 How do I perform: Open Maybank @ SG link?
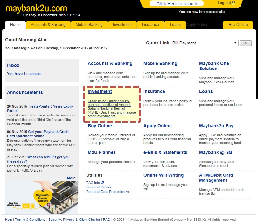(216, 153)
